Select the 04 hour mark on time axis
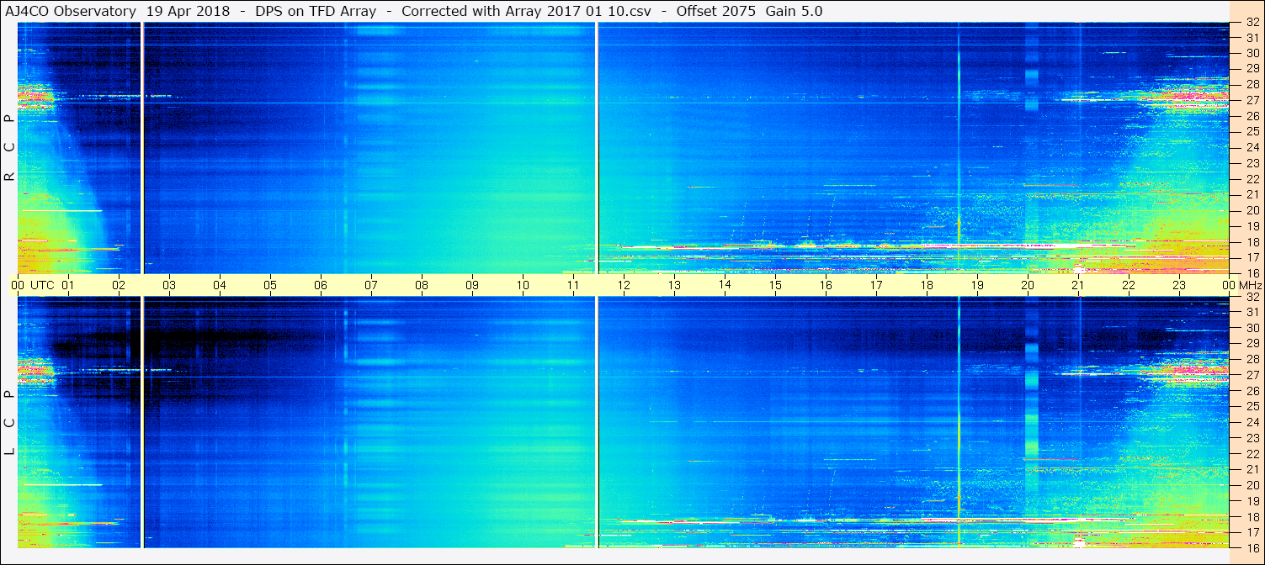 [x=220, y=285]
